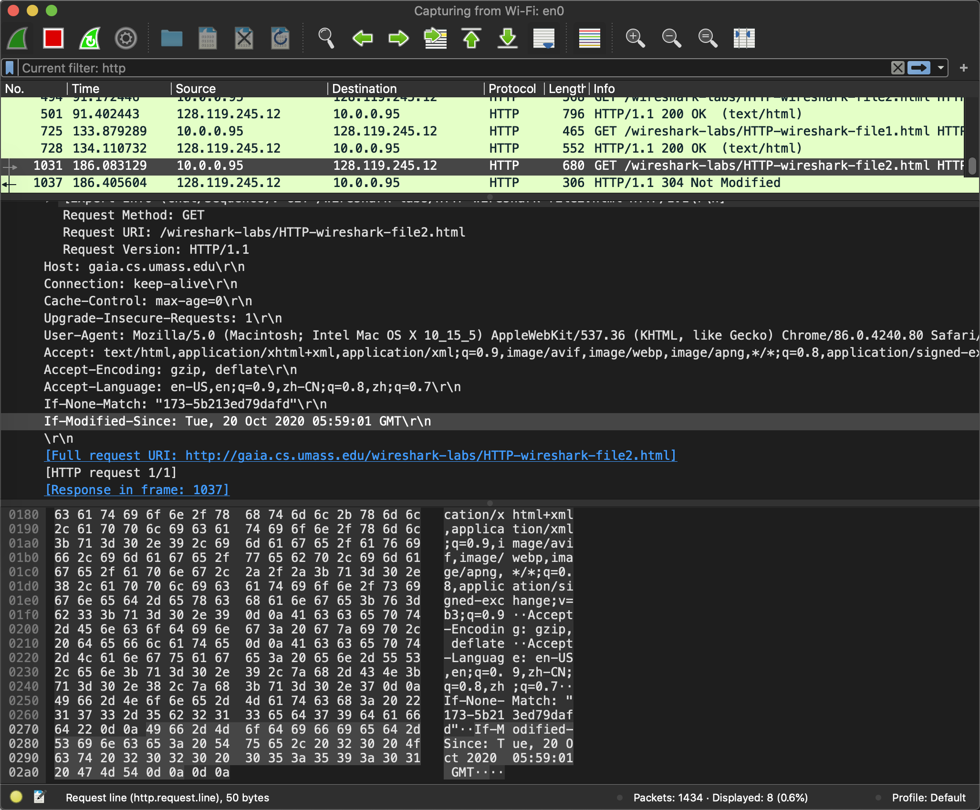Sort packets by the Protocol column
The width and height of the screenshot is (980, 810).
point(512,89)
